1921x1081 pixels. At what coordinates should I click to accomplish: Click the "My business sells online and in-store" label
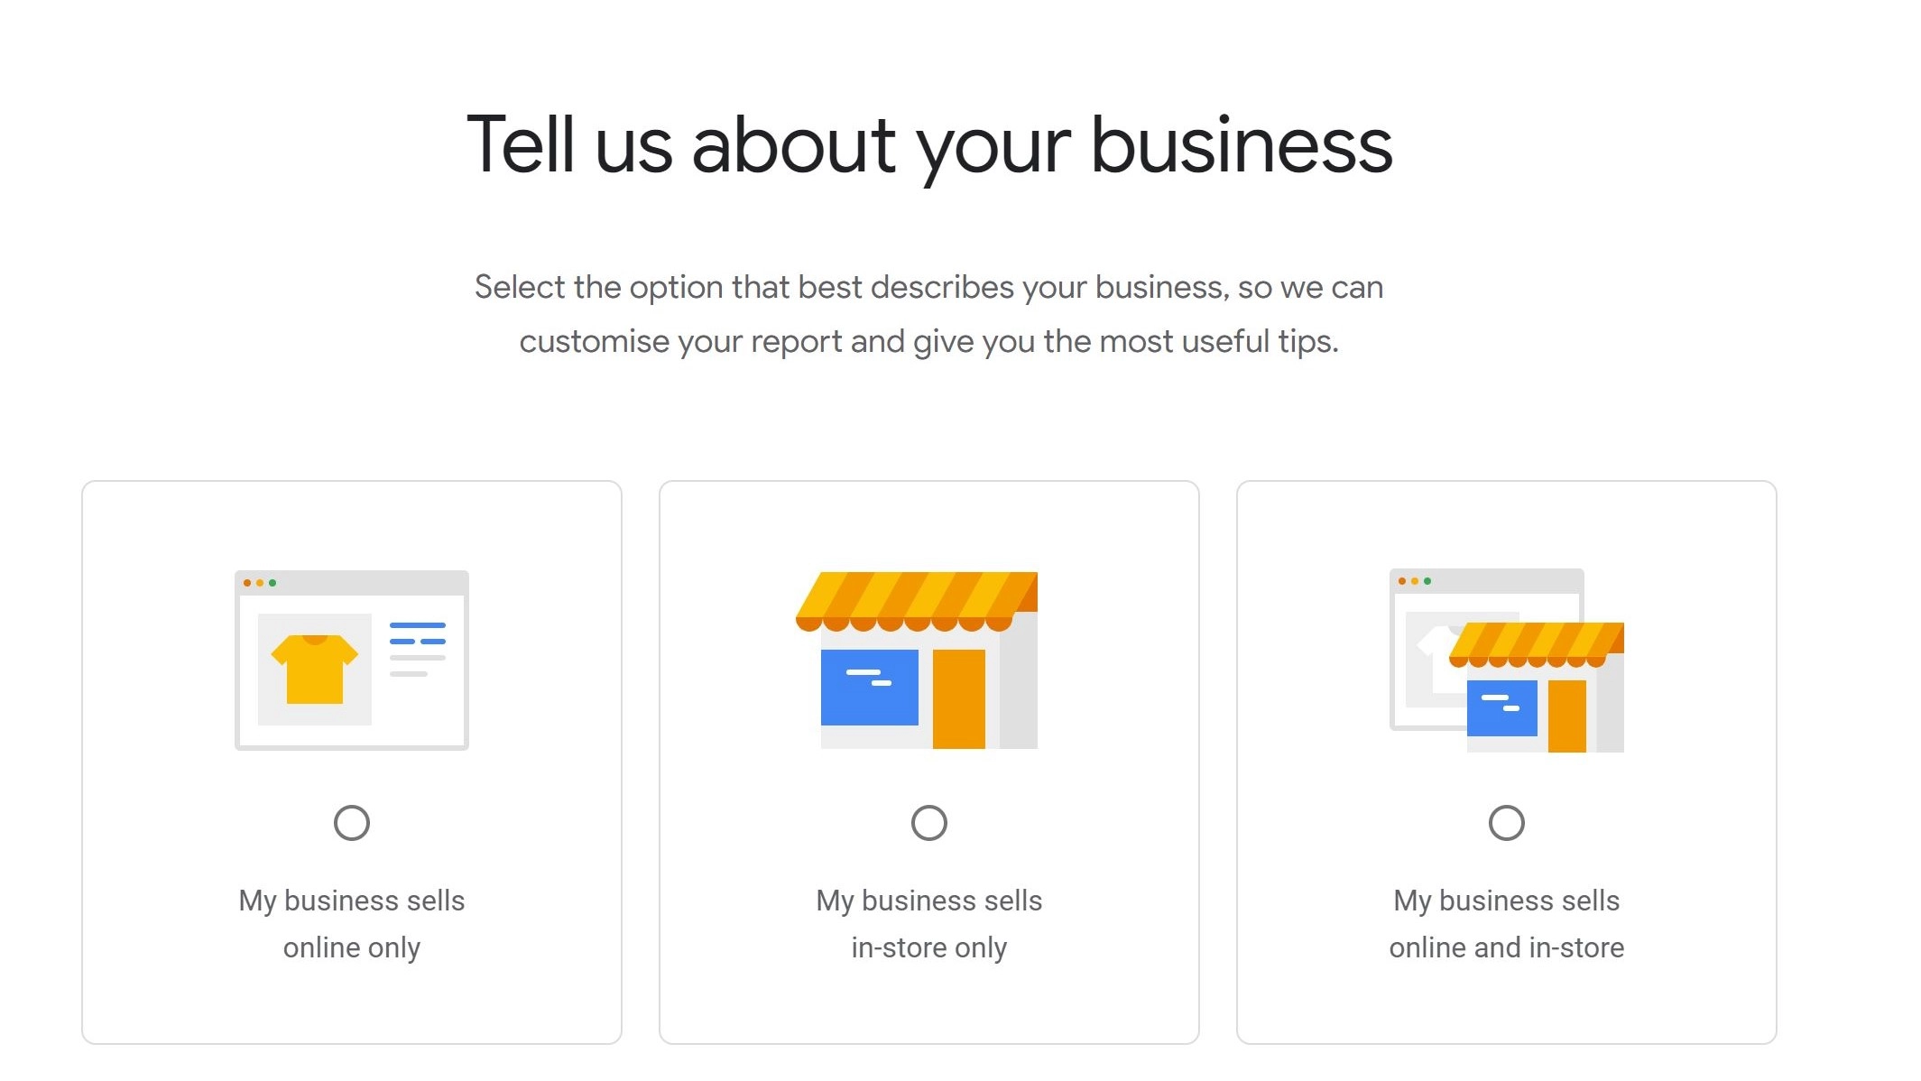pyautogui.click(x=1507, y=924)
